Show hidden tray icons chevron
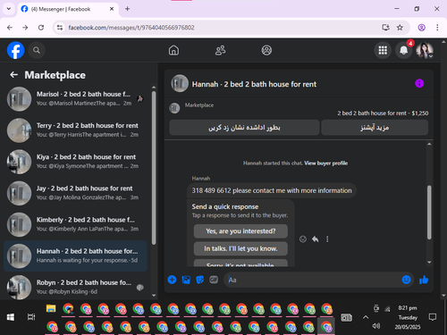This screenshot has height=335, width=447. (x=366, y=317)
